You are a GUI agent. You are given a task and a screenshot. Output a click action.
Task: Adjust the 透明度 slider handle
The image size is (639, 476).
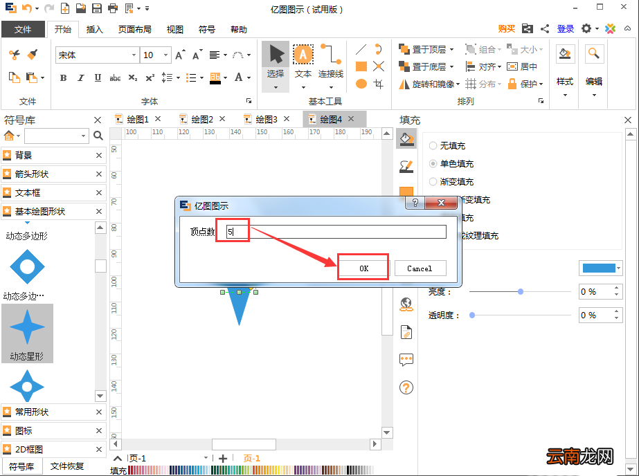(472, 315)
